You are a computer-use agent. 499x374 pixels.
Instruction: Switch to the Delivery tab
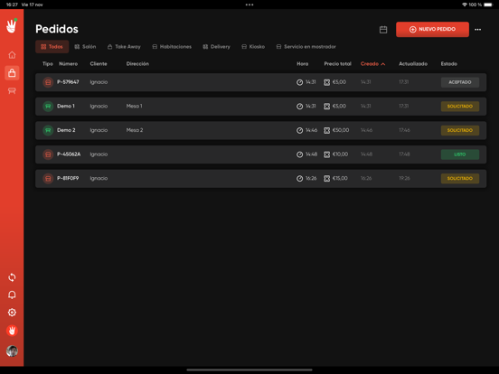point(216,47)
